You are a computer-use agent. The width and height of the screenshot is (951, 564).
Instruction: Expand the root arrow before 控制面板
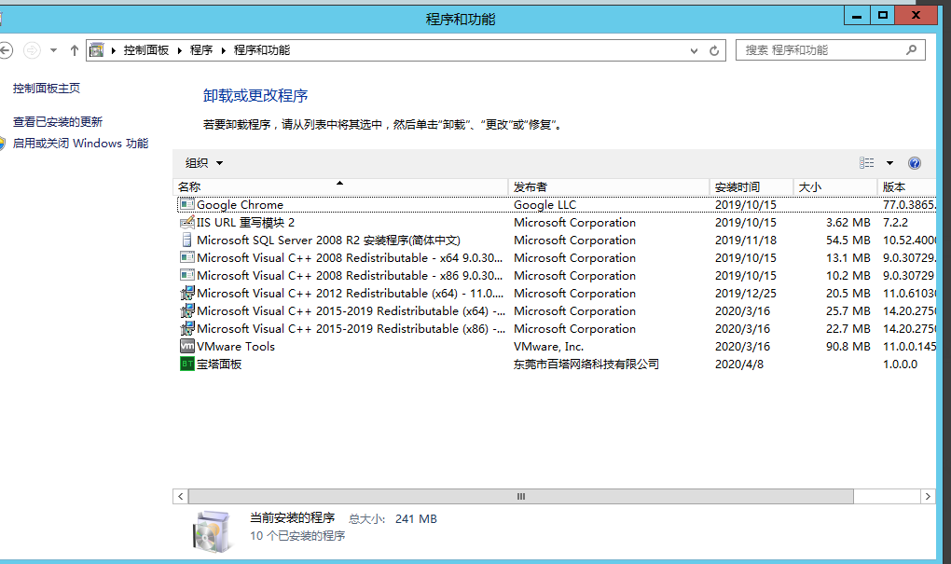114,50
